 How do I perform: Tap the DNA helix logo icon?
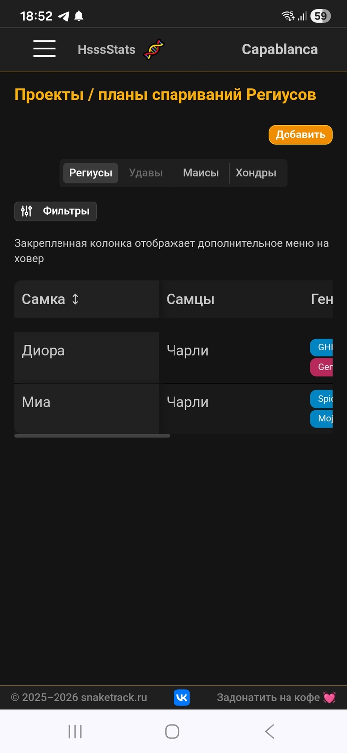pos(154,50)
